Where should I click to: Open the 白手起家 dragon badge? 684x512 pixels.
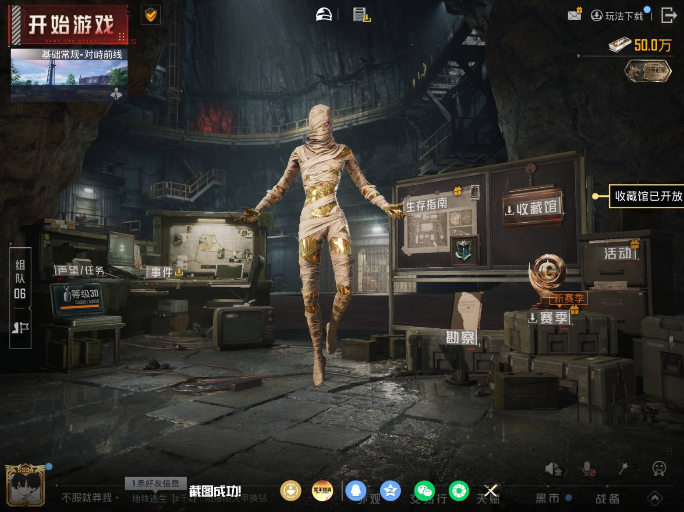(x=648, y=70)
